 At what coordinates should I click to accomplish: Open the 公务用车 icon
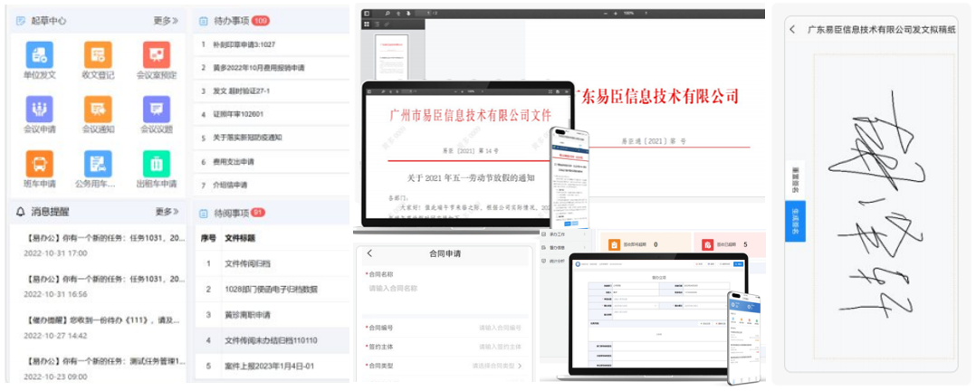[98, 164]
